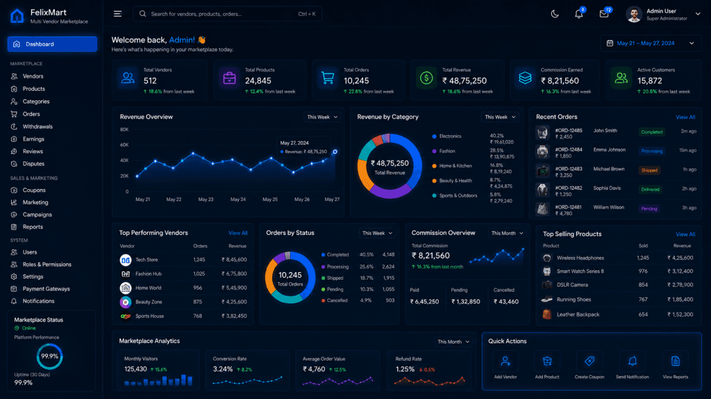Click the Reports sidebar icon
This screenshot has width=711, height=399.
(x=14, y=227)
